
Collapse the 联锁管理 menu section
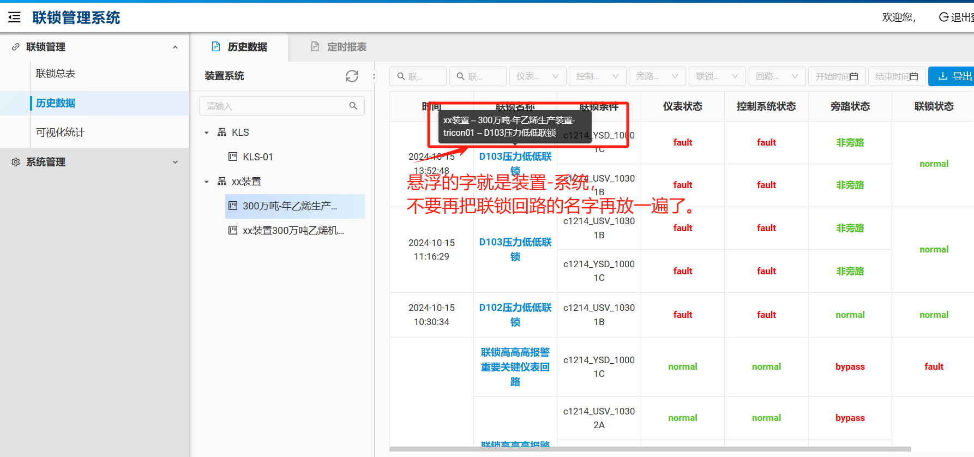click(175, 47)
